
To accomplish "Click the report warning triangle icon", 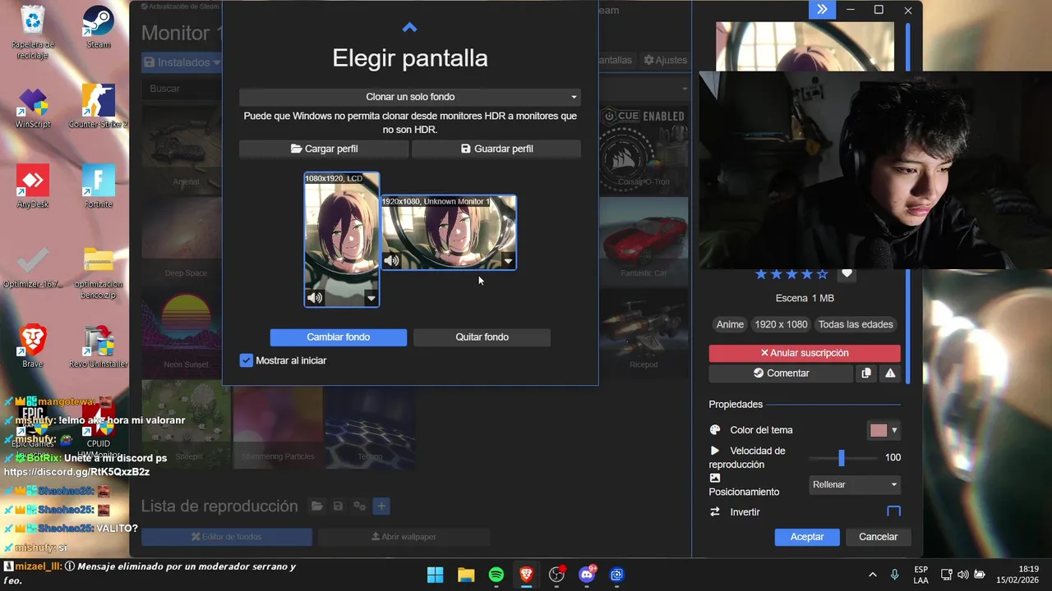I will pyautogui.click(x=890, y=373).
